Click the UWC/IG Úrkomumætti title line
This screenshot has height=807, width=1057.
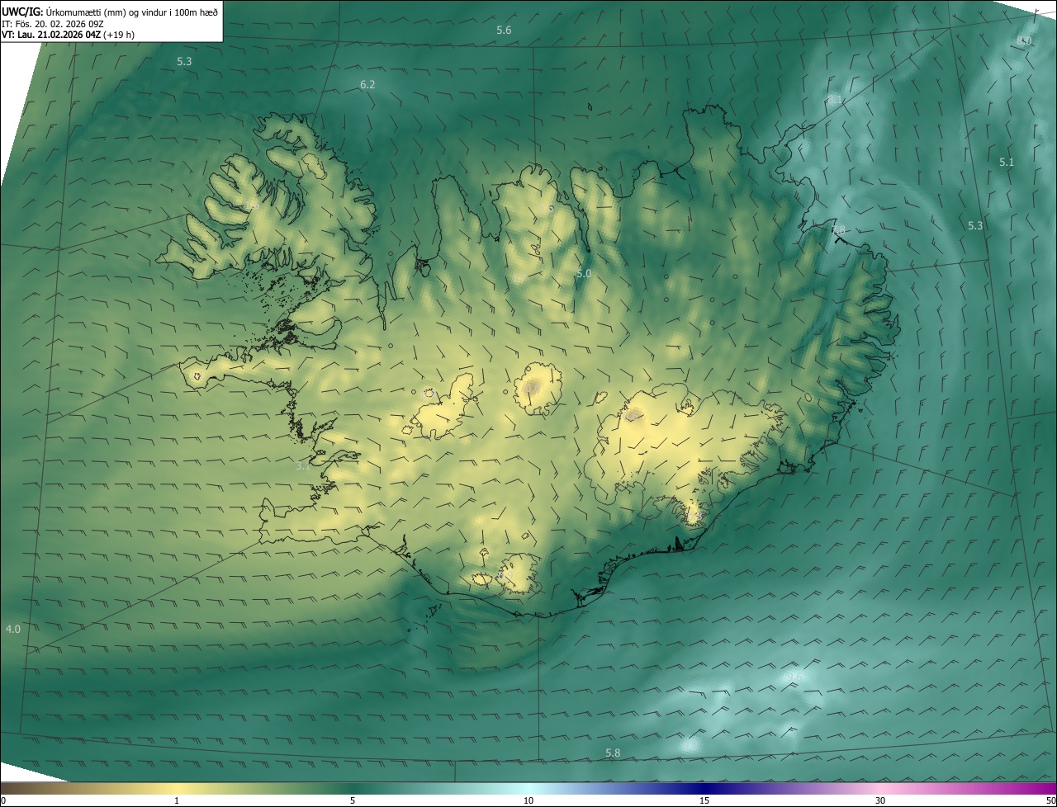(x=110, y=12)
